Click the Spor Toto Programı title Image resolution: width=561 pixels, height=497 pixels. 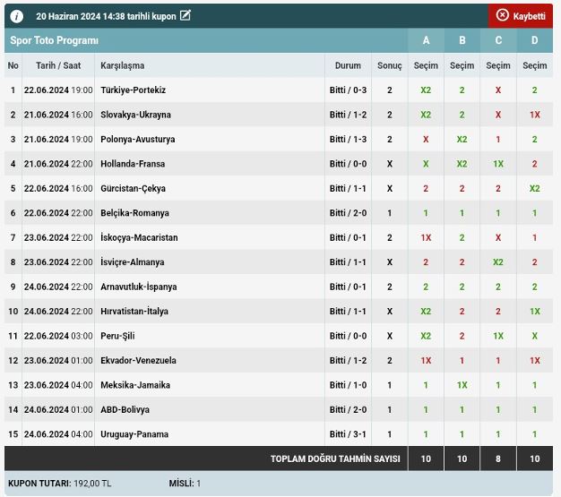point(54,40)
